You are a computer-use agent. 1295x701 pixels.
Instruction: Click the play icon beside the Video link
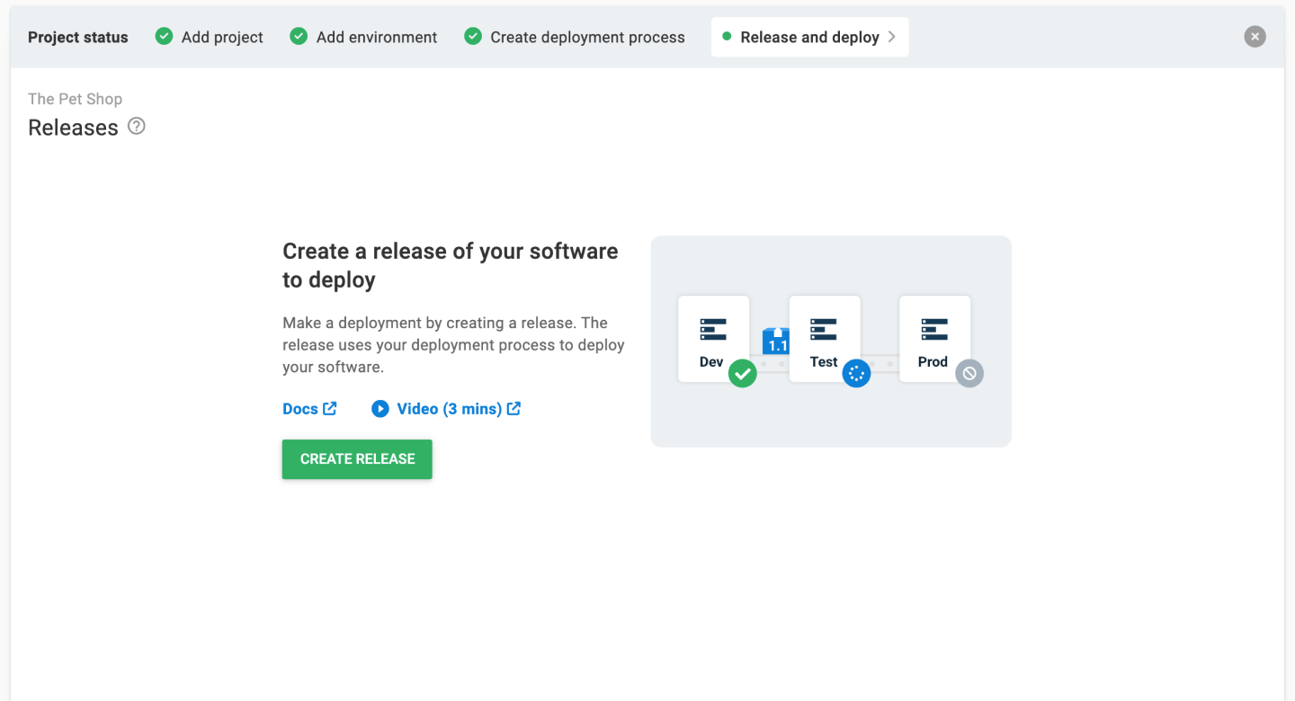[380, 408]
